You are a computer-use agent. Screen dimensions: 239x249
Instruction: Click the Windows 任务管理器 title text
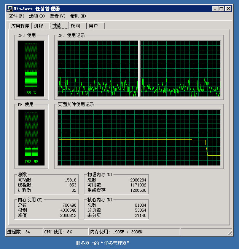[37, 9]
